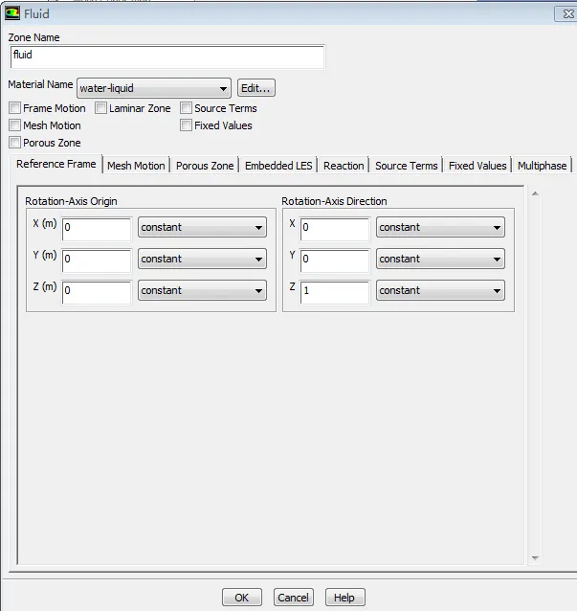Click the scroll up arrow of panel

535,193
